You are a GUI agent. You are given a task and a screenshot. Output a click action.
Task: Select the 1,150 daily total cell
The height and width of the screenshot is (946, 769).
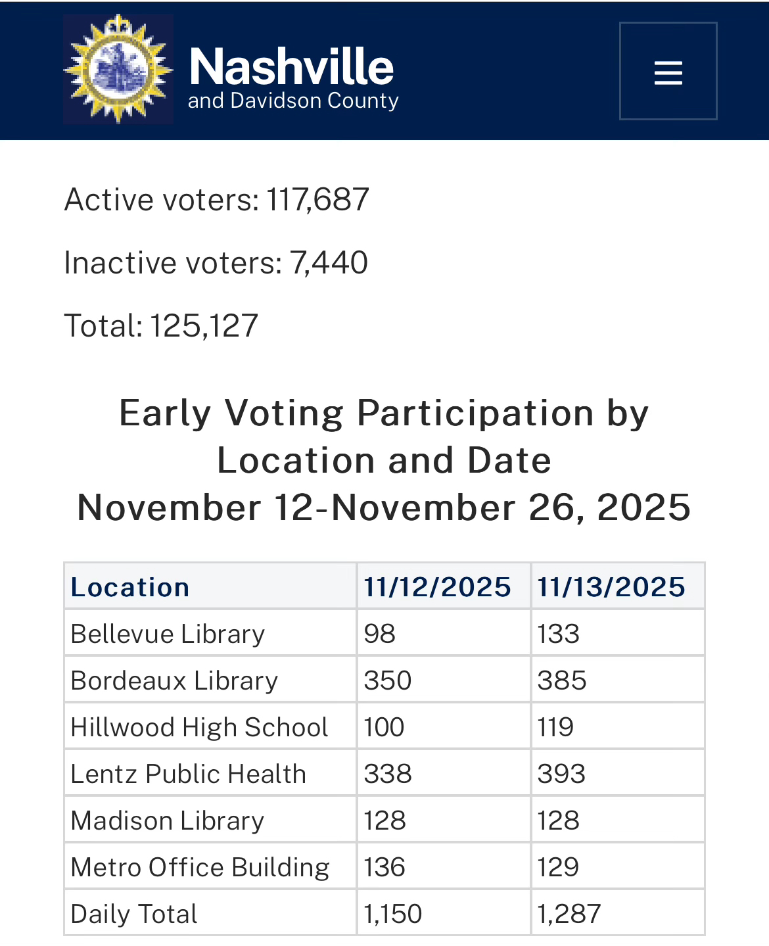click(x=393, y=914)
